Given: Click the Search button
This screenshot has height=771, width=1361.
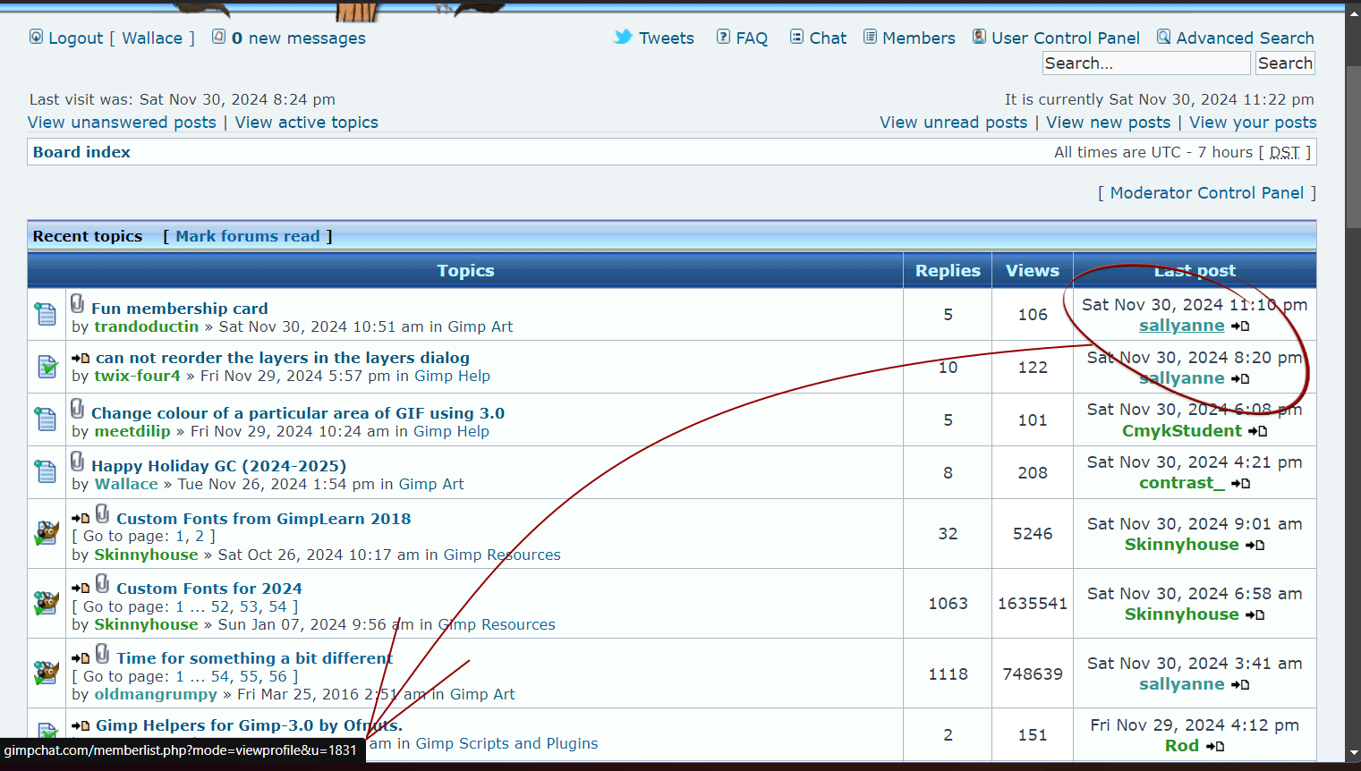Looking at the screenshot, I should 1285,64.
